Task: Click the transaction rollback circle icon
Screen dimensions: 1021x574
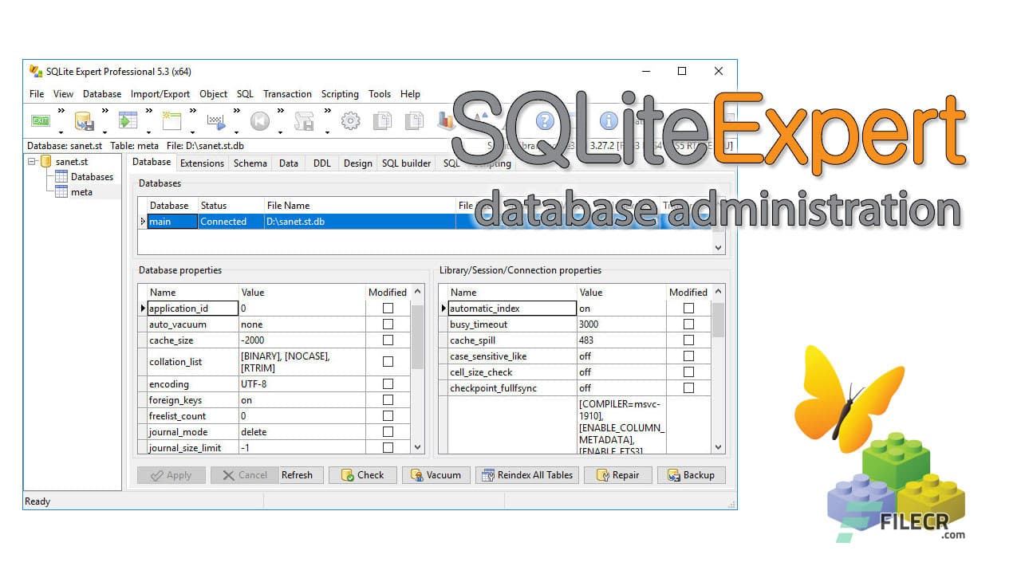Action: [259, 120]
